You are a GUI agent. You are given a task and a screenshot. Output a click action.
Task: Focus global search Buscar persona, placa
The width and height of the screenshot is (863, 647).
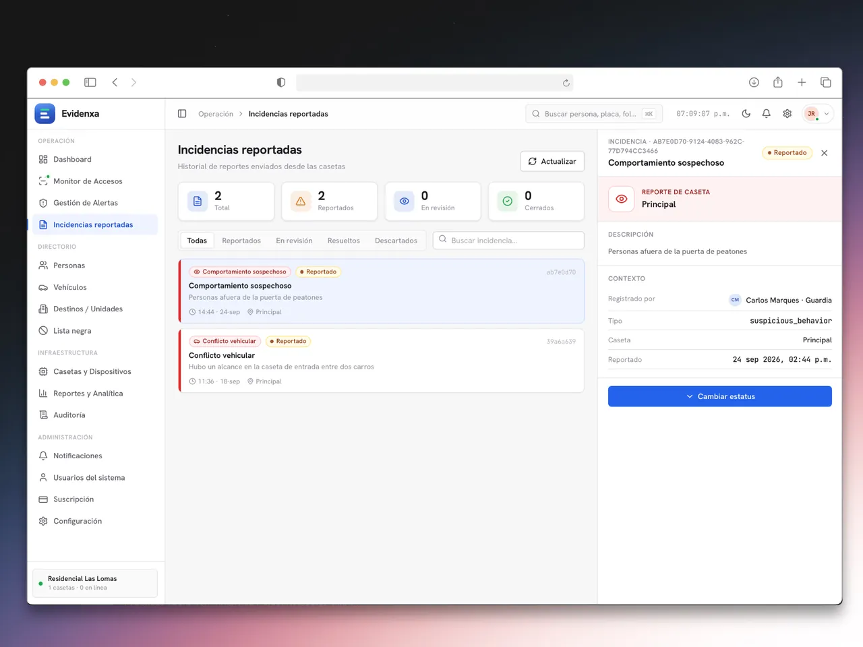point(594,114)
